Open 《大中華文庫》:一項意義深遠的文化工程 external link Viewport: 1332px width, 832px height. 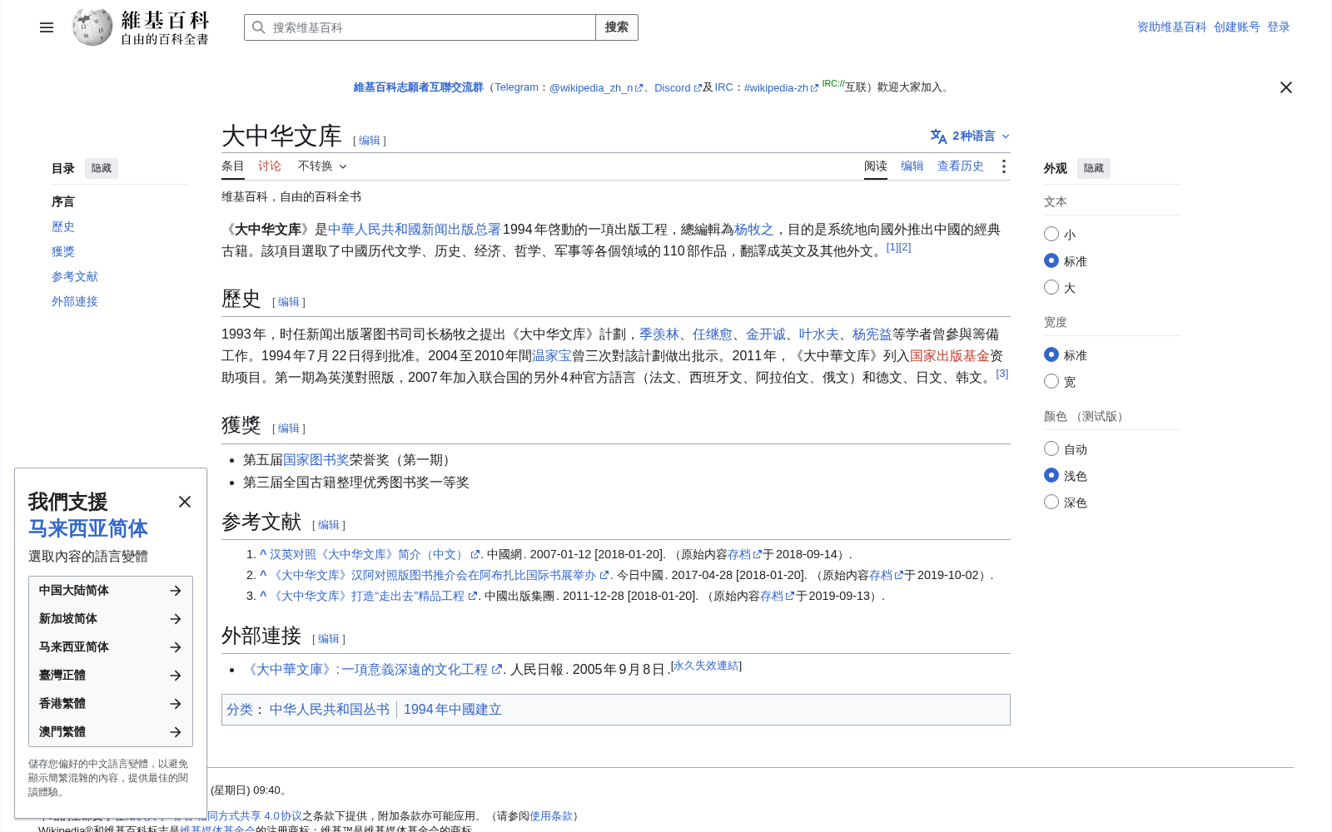tap(373, 670)
